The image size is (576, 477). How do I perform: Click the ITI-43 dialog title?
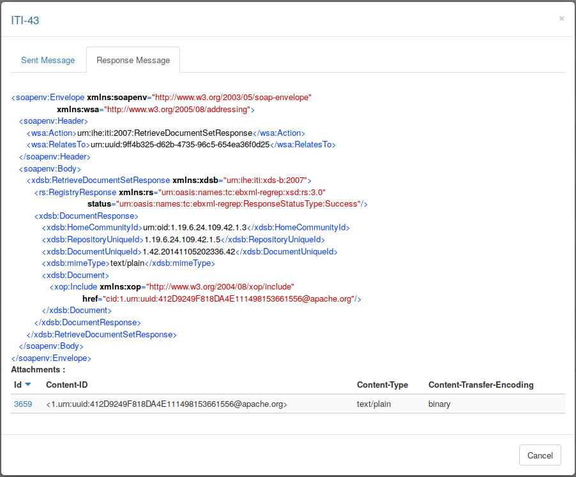click(x=26, y=20)
